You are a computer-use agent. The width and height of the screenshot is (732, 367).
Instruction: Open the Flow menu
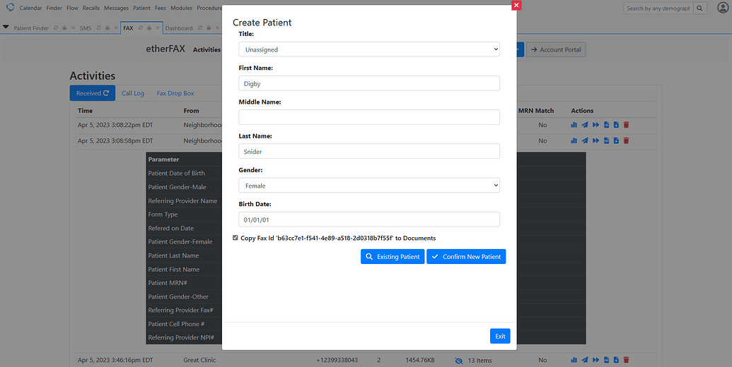72,8
